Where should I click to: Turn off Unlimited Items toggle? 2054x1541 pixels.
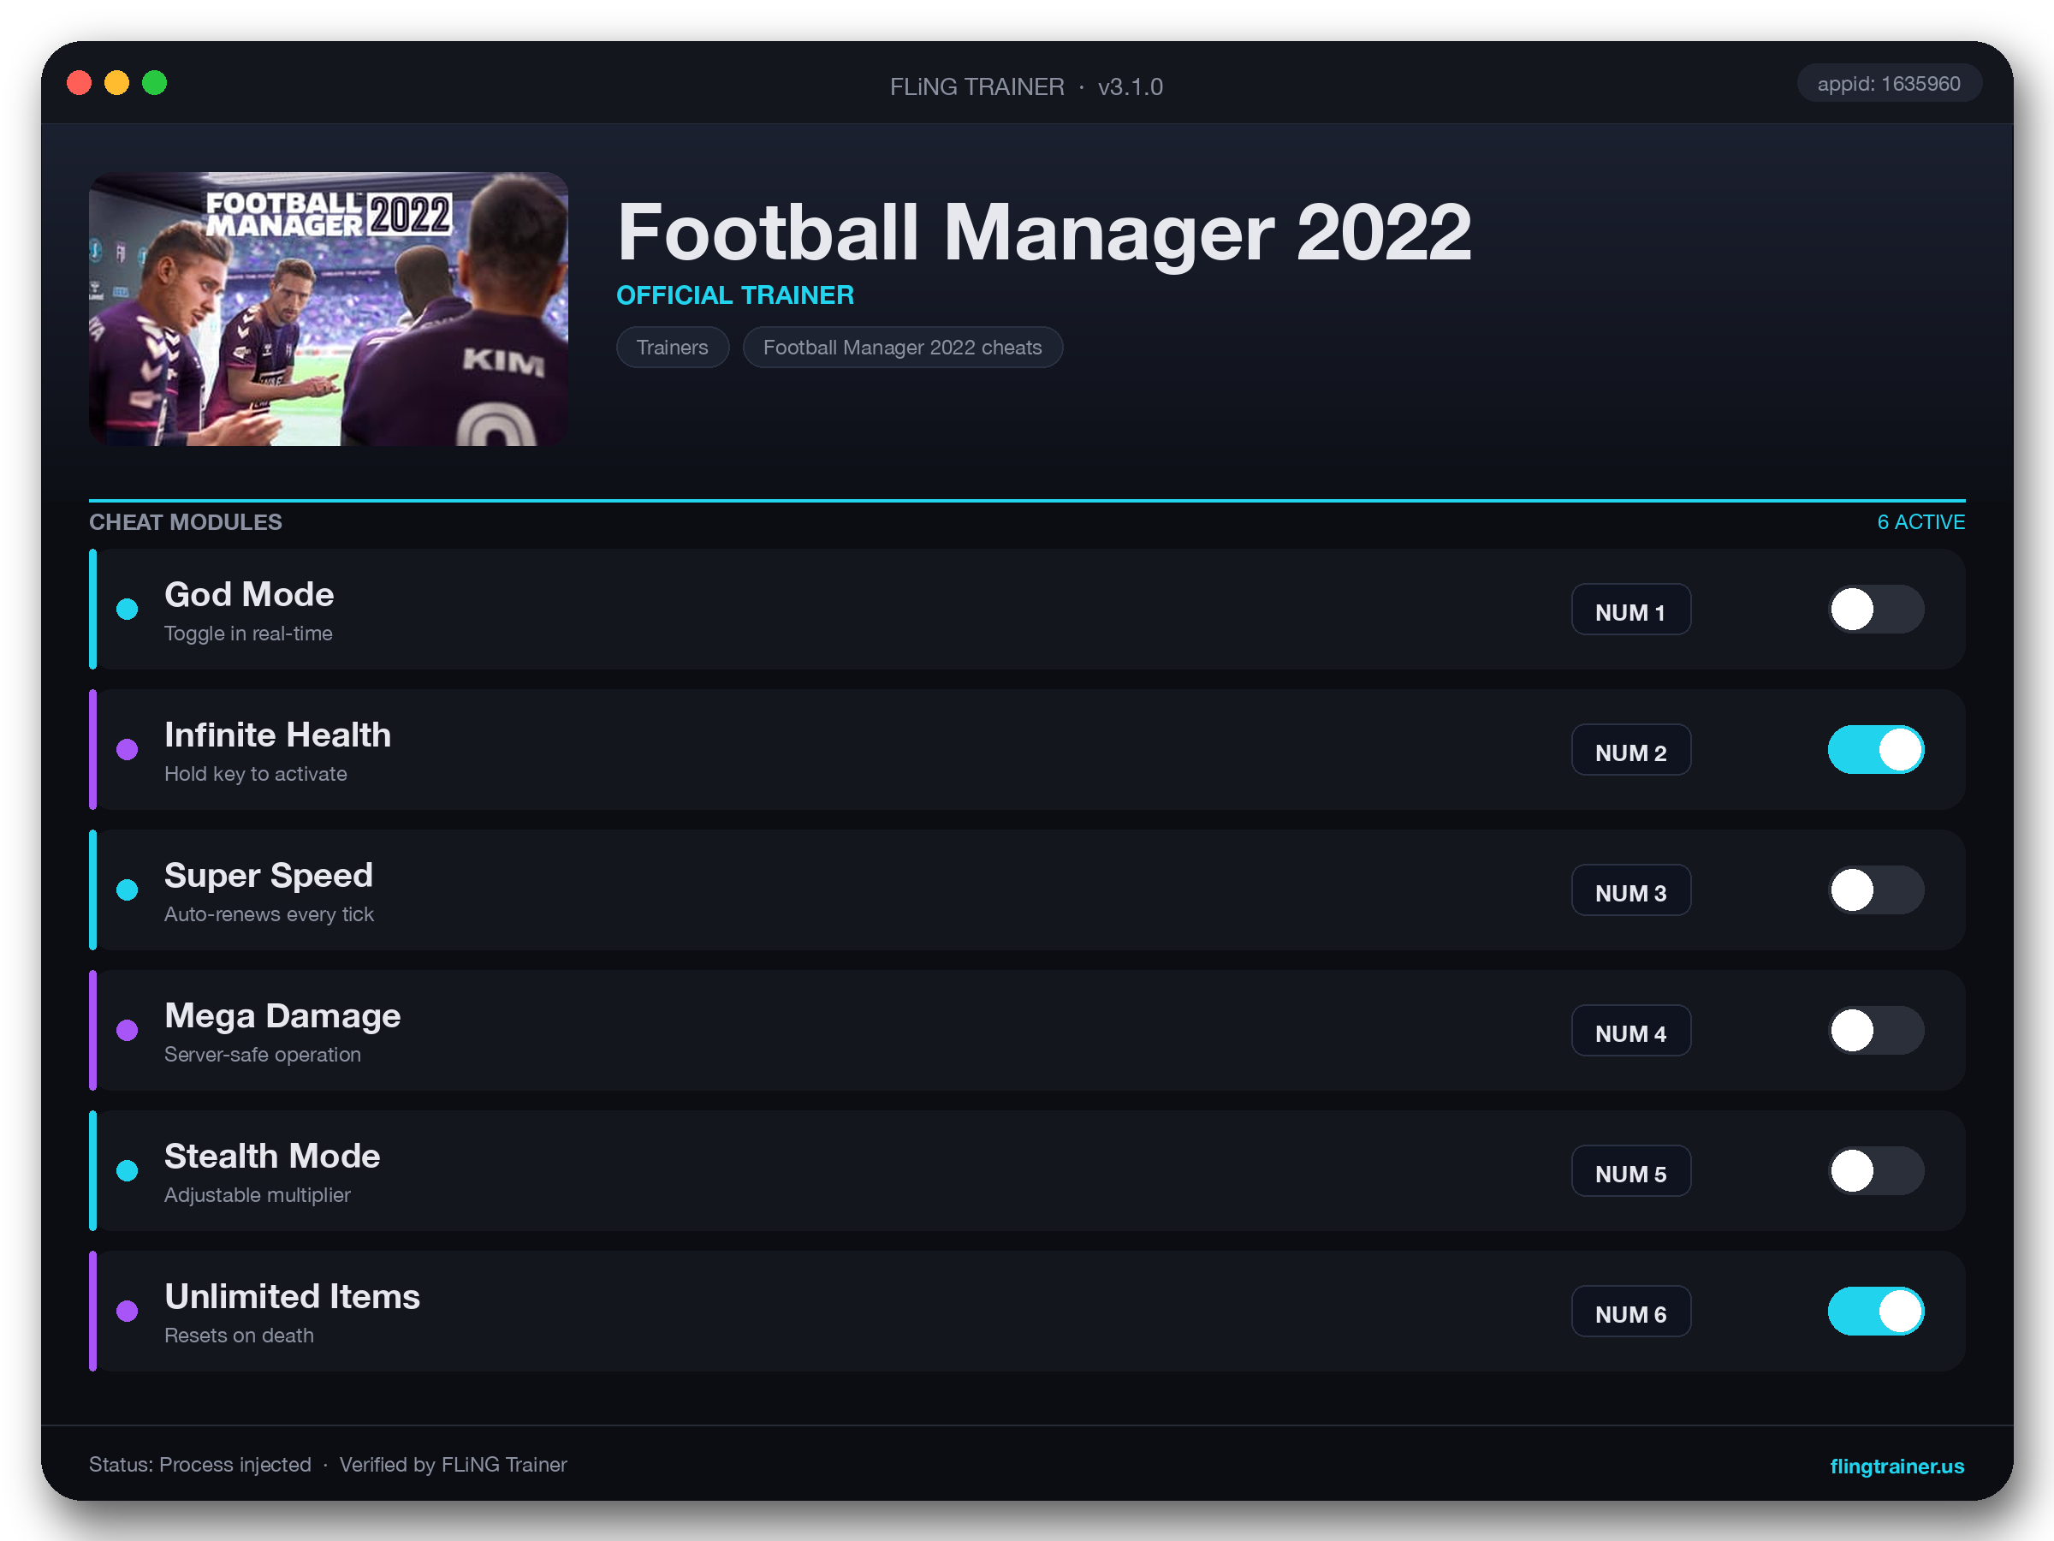(1876, 1311)
